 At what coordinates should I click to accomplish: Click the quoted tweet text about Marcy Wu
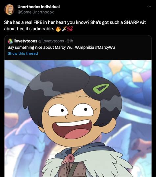pos(61,47)
